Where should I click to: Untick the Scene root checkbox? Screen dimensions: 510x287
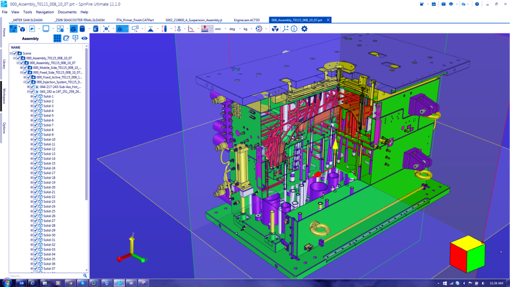pos(14,53)
